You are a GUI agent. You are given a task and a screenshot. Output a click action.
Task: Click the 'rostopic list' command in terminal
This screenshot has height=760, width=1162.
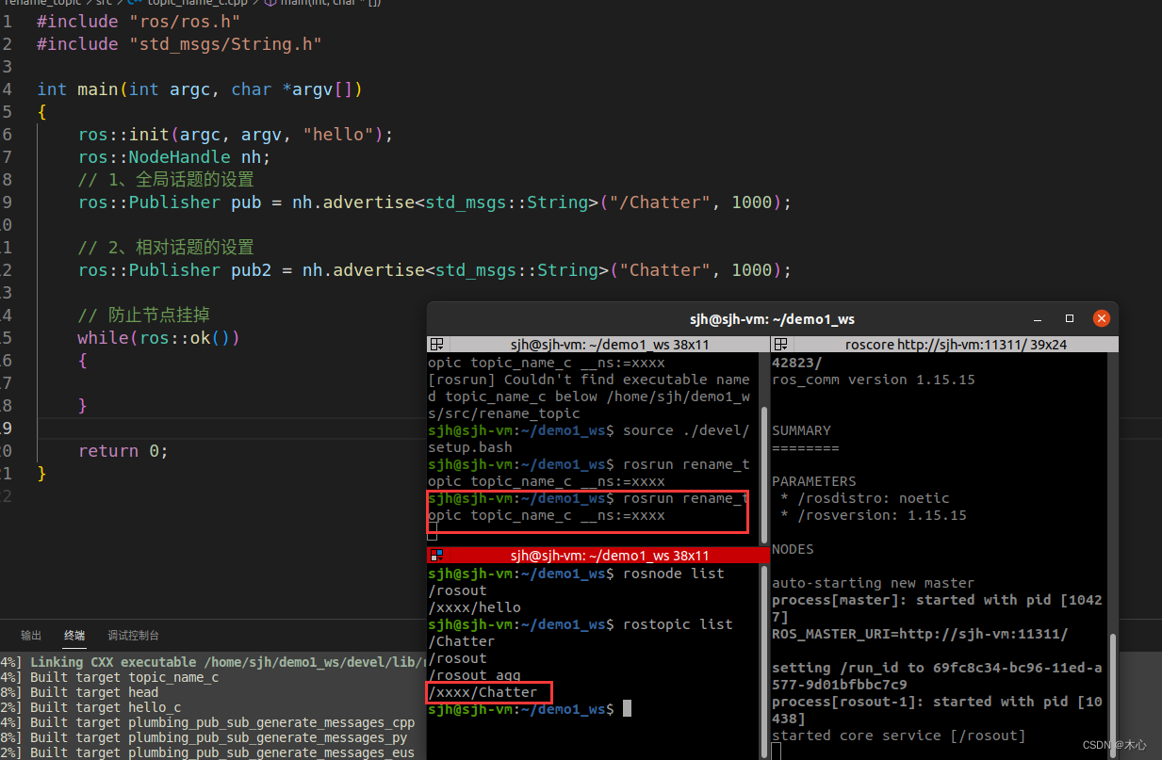pyautogui.click(x=678, y=624)
